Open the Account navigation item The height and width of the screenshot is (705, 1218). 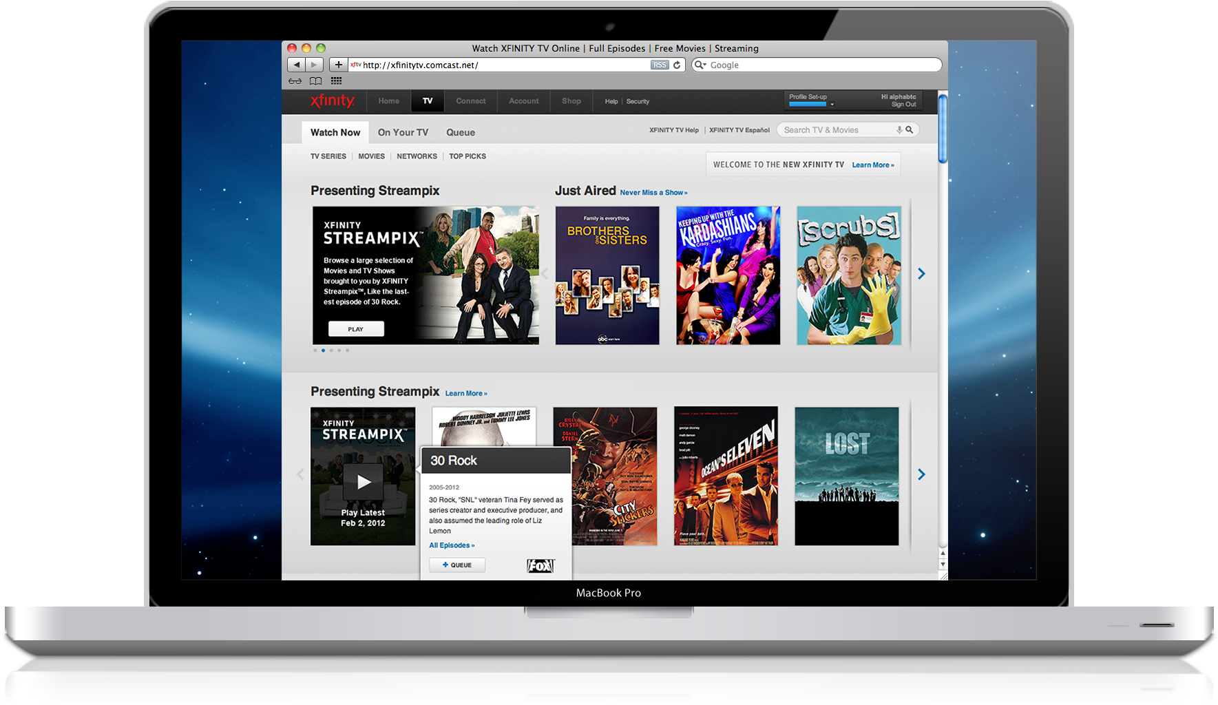524,101
